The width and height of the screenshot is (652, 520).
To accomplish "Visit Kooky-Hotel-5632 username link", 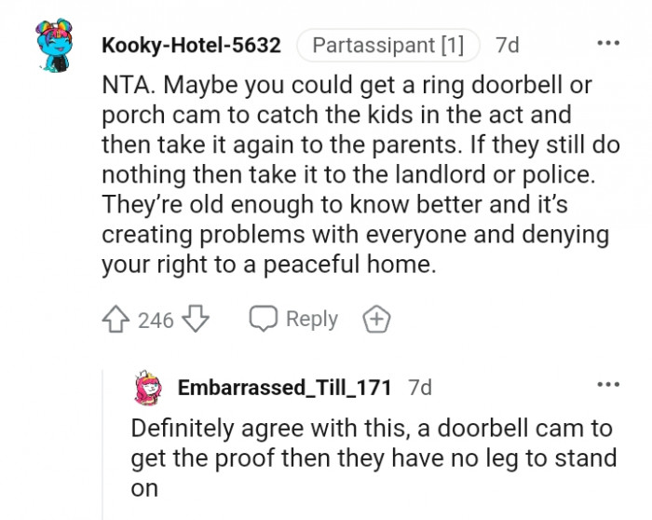I will click(190, 44).
